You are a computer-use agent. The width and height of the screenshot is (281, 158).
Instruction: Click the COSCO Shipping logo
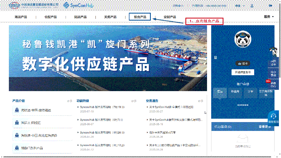(x=34, y=5)
